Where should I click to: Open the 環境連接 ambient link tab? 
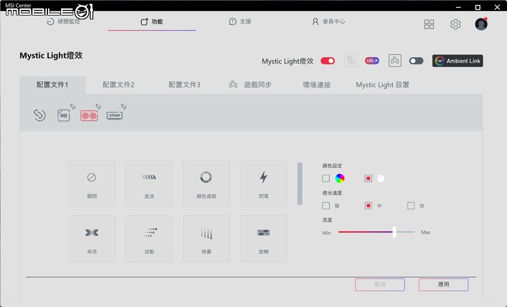pos(317,85)
